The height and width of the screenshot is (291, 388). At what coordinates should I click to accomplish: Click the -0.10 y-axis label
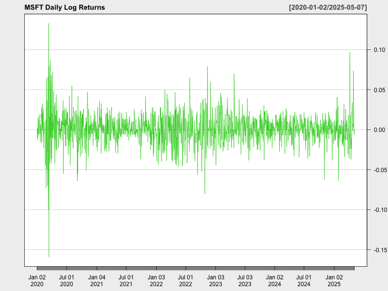click(380, 210)
